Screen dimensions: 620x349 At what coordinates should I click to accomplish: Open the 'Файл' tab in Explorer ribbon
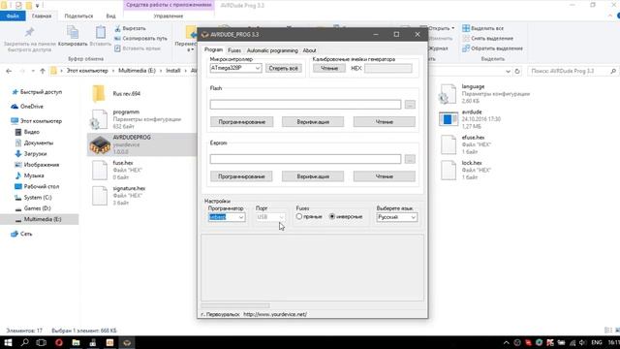(x=13, y=16)
